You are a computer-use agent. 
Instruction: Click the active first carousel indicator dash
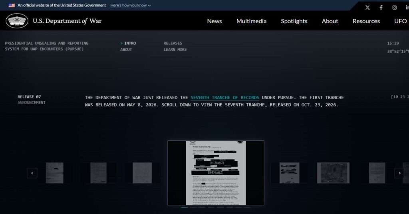pos(185,208)
